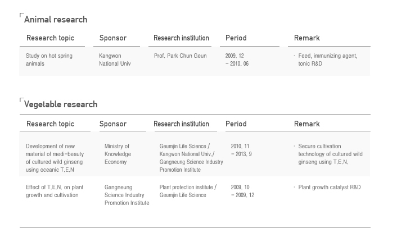Click Ministry of Knowledge Economy sponsor cell
Image resolution: width=415 pixels, height=237 pixels.
(118, 154)
